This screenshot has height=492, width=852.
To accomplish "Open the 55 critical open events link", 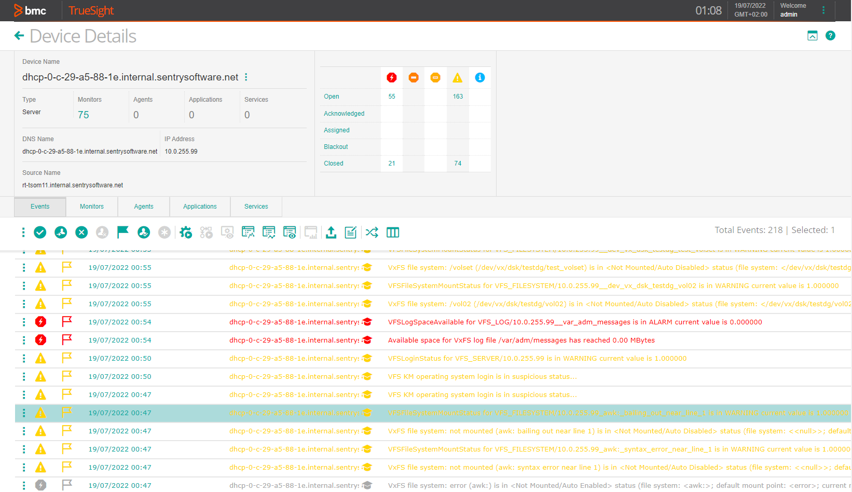I will pyautogui.click(x=391, y=96).
